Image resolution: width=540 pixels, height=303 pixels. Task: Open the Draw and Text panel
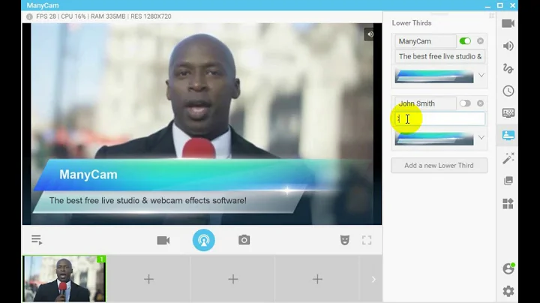pyautogui.click(x=508, y=68)
